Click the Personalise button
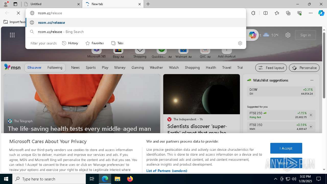 304,68
